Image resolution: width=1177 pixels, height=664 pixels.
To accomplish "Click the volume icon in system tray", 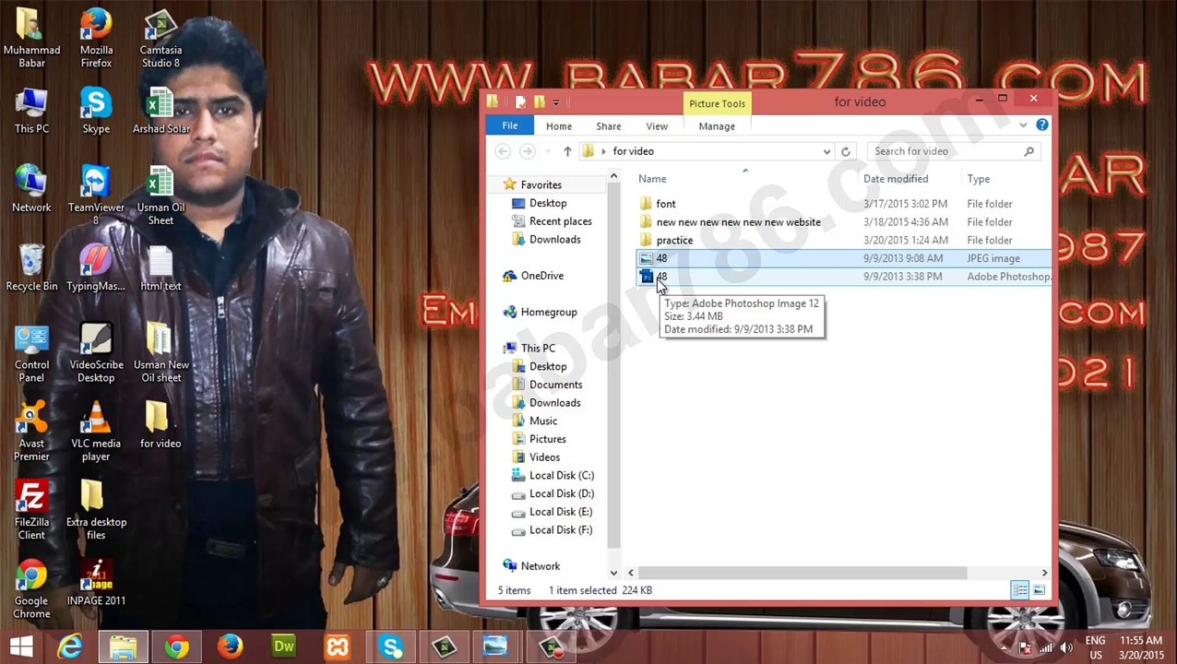I will coord(1066,647).
